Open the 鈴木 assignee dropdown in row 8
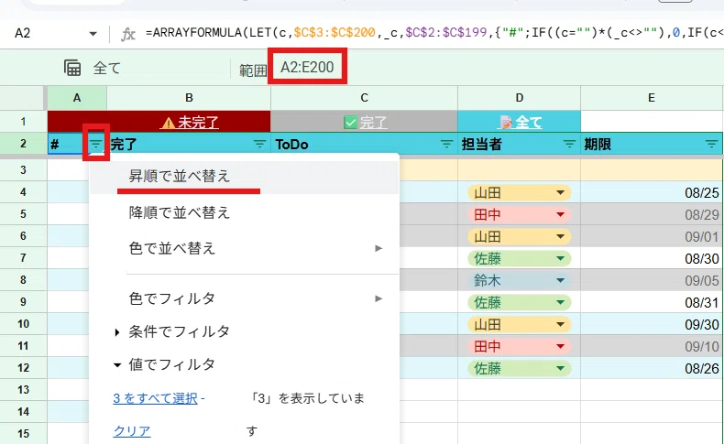724x444 pixels. coord(561,280)
